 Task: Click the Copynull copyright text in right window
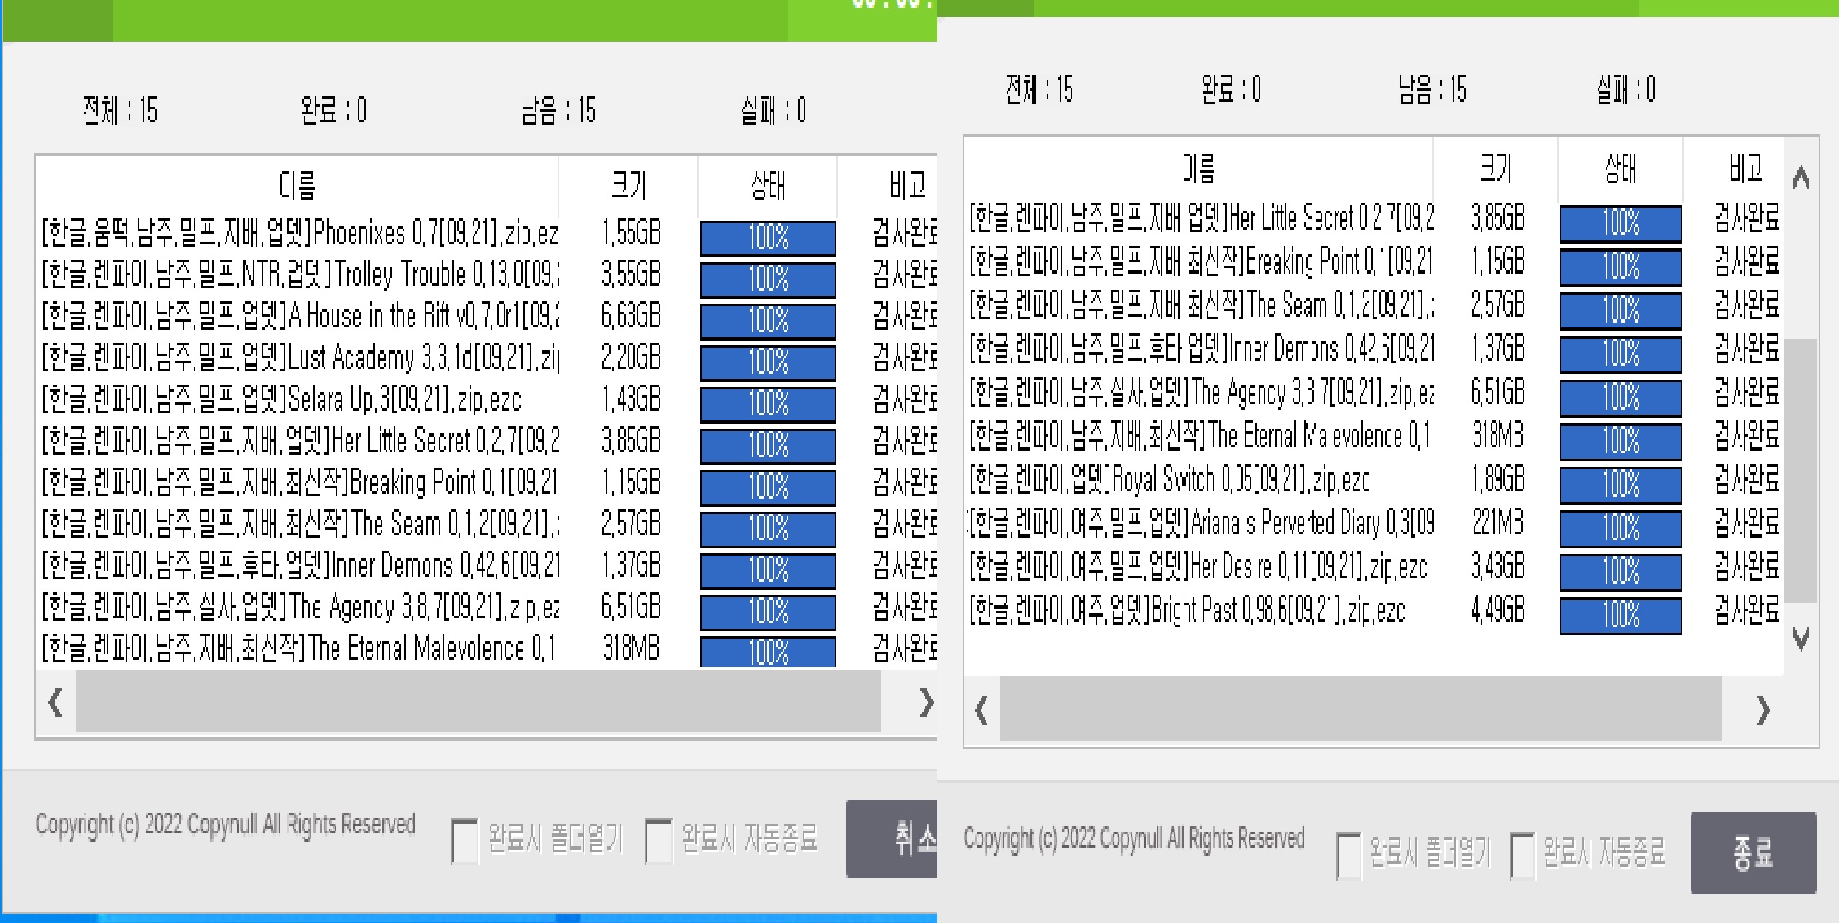[1134, 839]
